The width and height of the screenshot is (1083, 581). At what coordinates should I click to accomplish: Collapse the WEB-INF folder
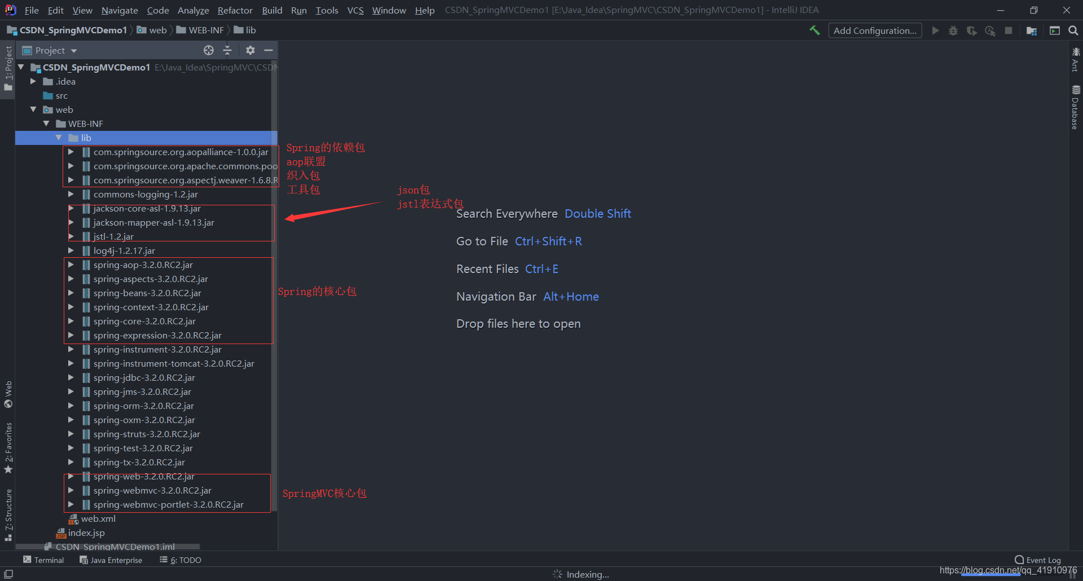(46, 124)
